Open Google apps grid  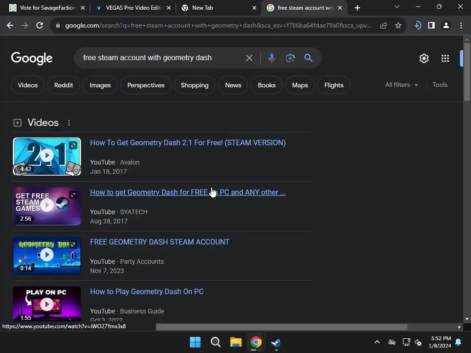click(x=445, y=58)
